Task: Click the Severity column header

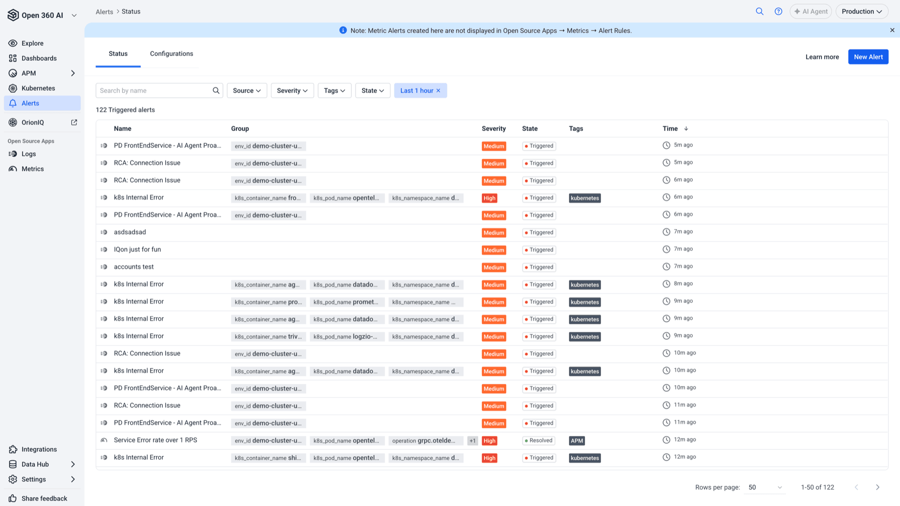Action: coord(493,128)
